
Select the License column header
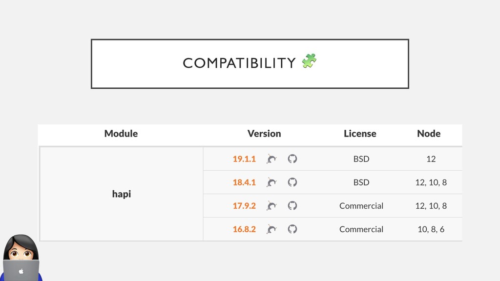point(360,134)
